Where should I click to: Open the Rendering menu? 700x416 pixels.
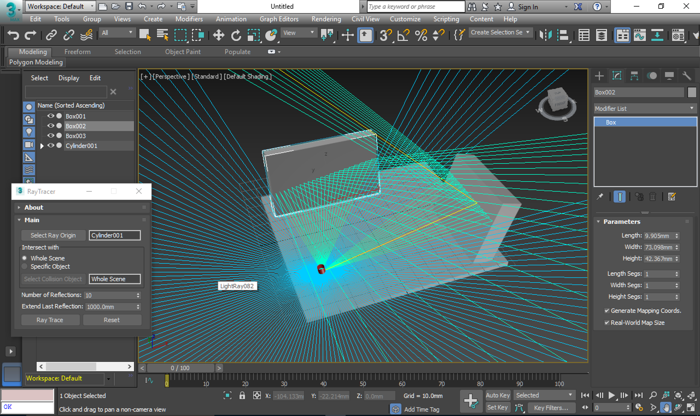[x=326, y=19]
